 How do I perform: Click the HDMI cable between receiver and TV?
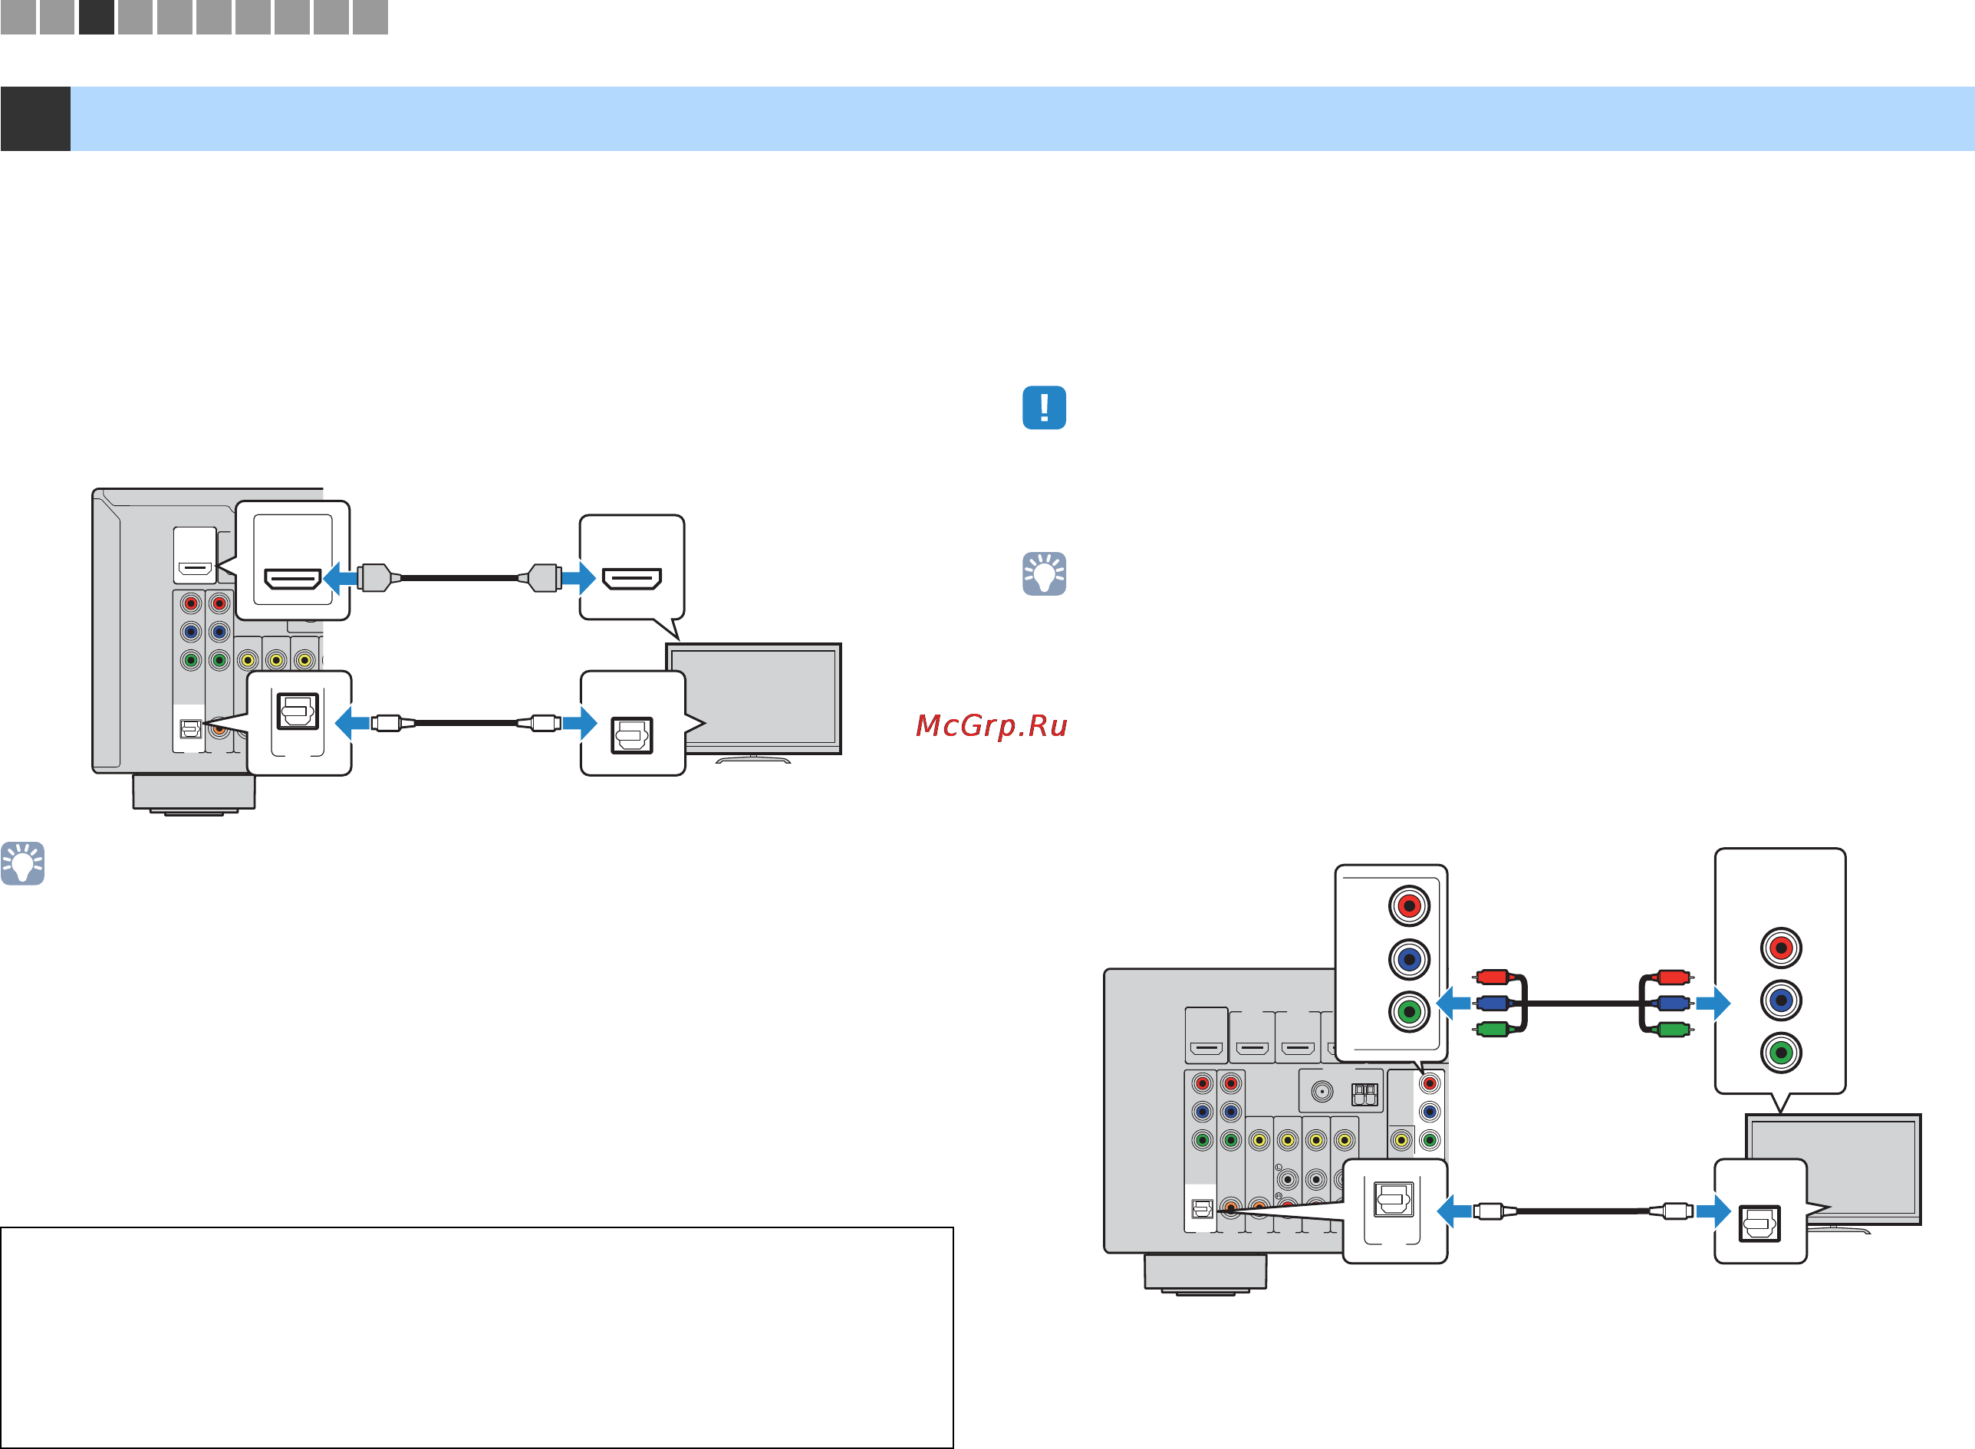pos(459,578)
